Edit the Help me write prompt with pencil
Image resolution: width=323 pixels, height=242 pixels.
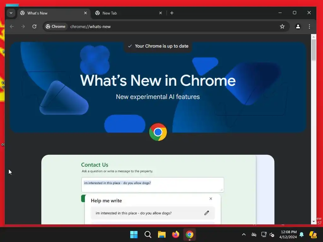[x=207, y=213]
